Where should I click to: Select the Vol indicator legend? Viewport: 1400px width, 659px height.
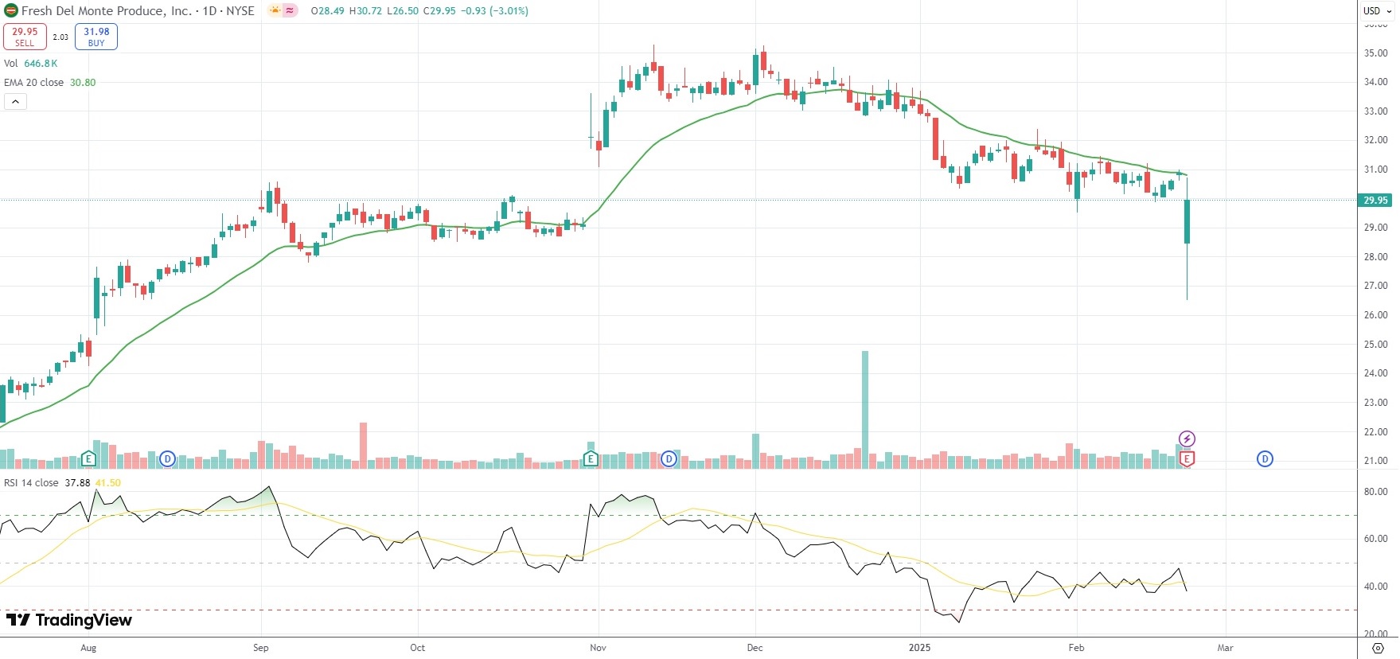(x=11, y=64)
